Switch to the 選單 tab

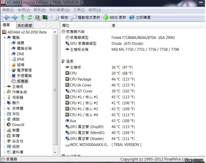coord(8,25)
